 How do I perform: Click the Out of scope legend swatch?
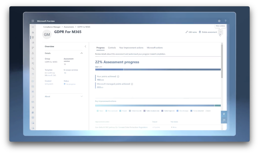click(x=178, y=111)
